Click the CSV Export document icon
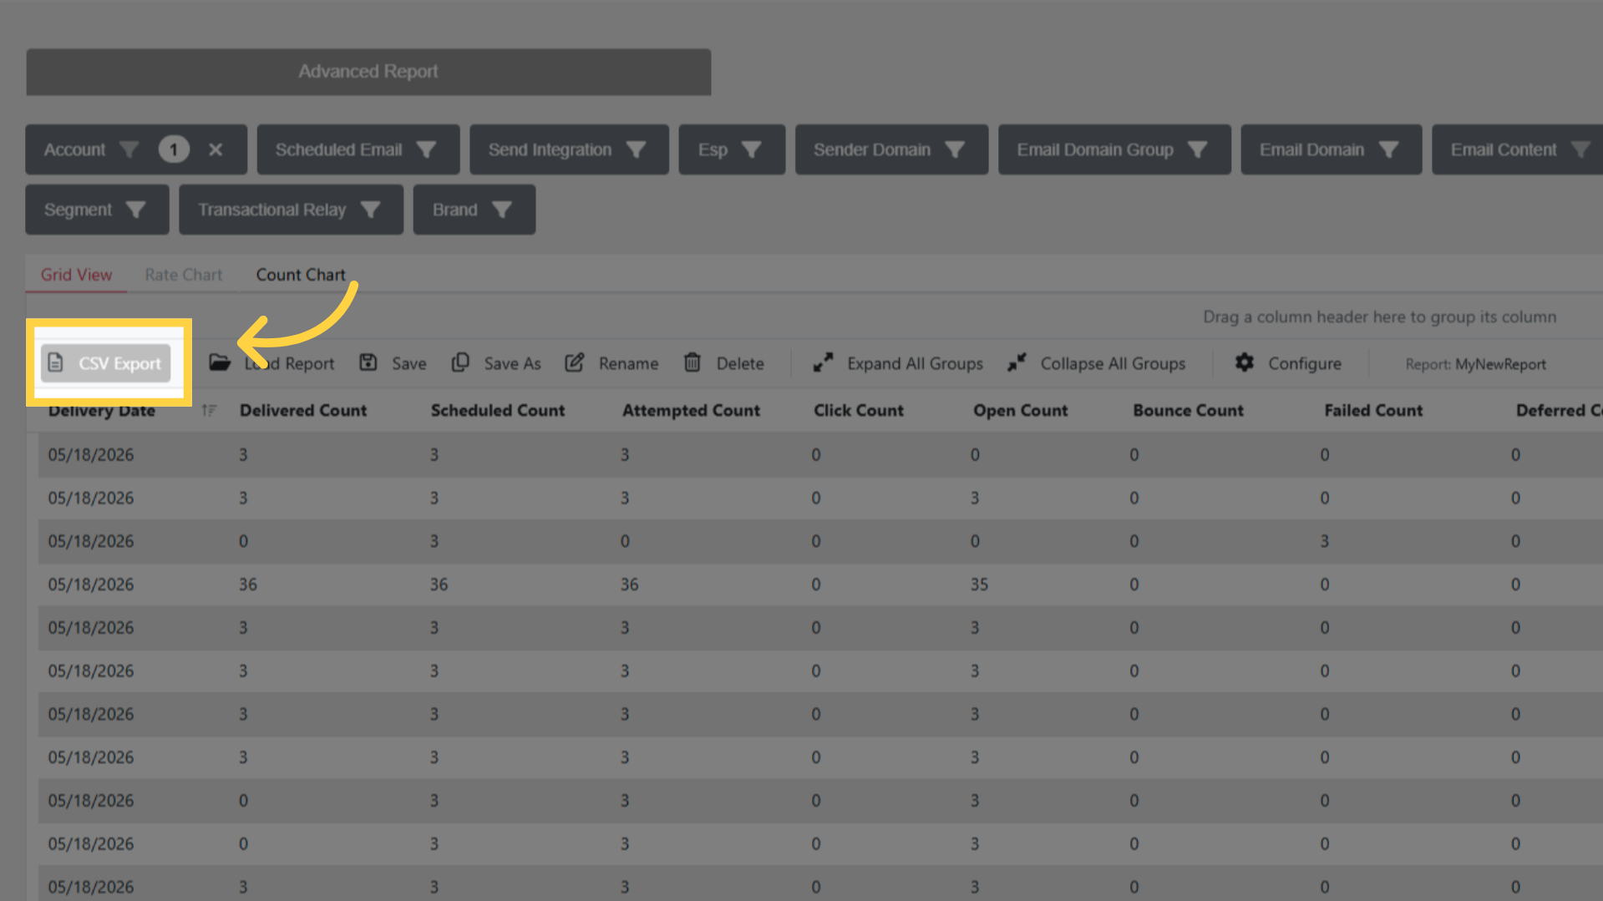Image resolution: width=1603 pixels, height=901 pixels. (56, 363)
